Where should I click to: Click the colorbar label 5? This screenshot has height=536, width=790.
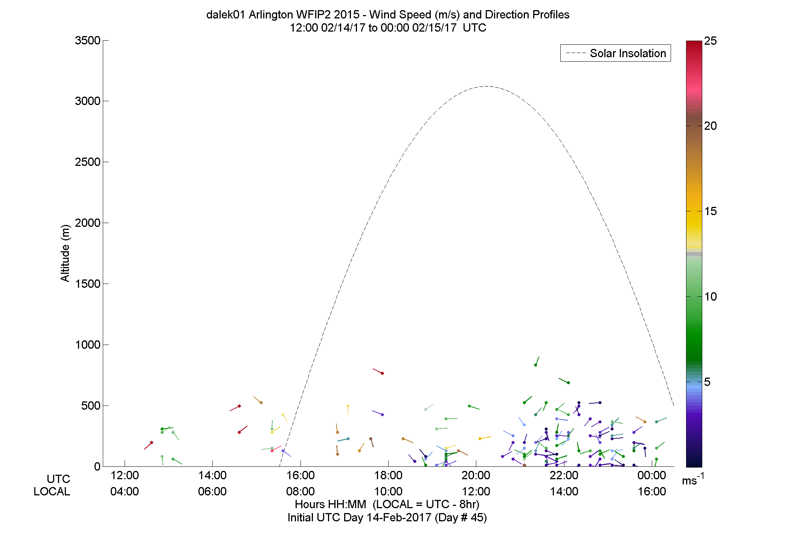707,382
